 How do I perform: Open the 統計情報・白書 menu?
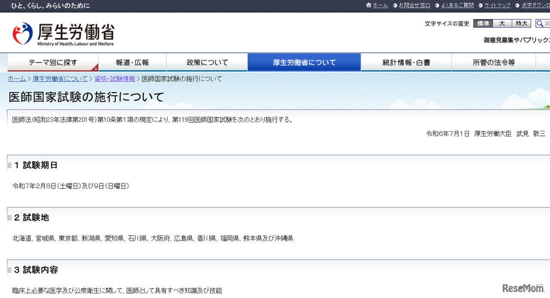tap(406, 63)
